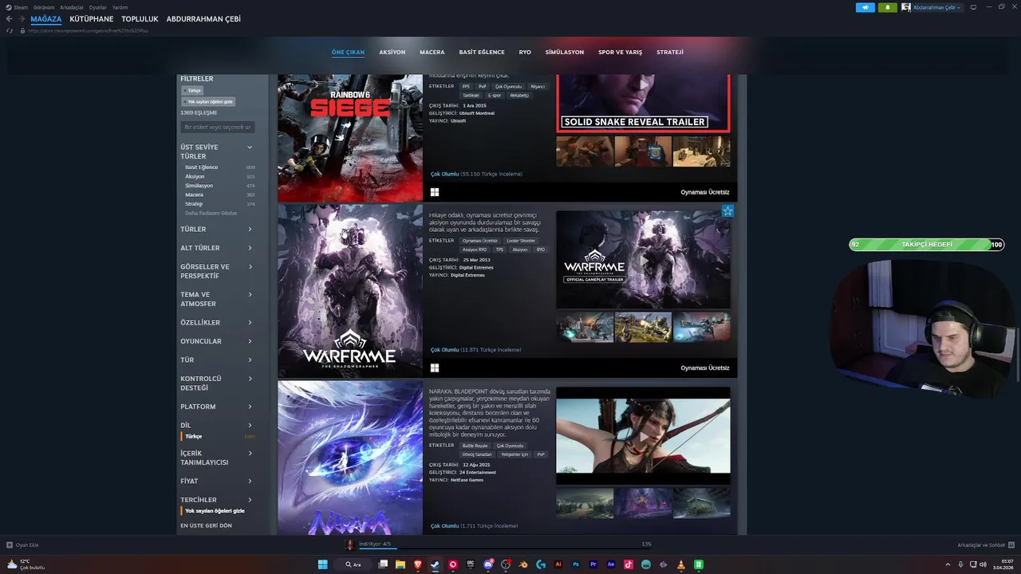Click the Oyun Ekle plus icon

click(x=10, y=545)
